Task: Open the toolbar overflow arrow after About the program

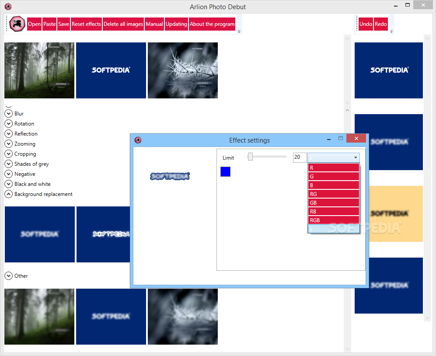Action: [x=239, y=31]
